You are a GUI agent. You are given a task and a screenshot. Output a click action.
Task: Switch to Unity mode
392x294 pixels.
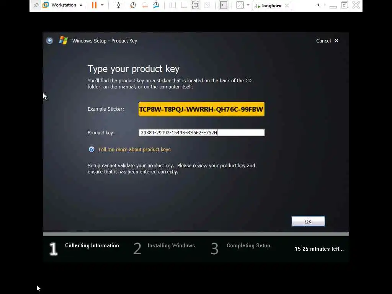pos(207,5)
